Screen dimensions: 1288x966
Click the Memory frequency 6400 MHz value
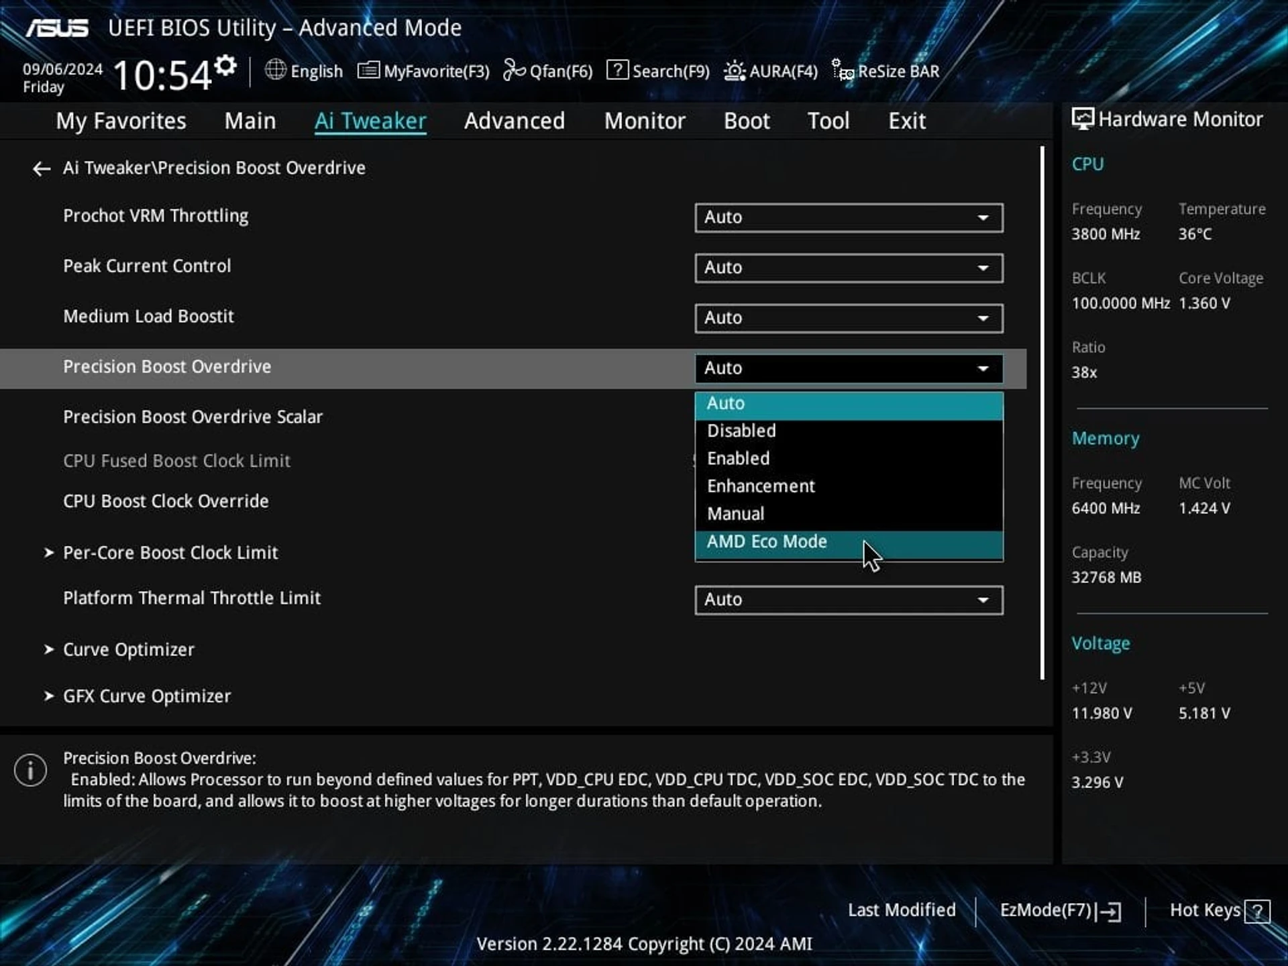point(1106,508)
